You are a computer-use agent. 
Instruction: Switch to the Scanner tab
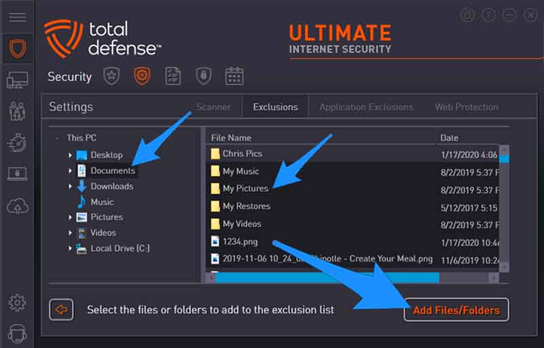214,107
